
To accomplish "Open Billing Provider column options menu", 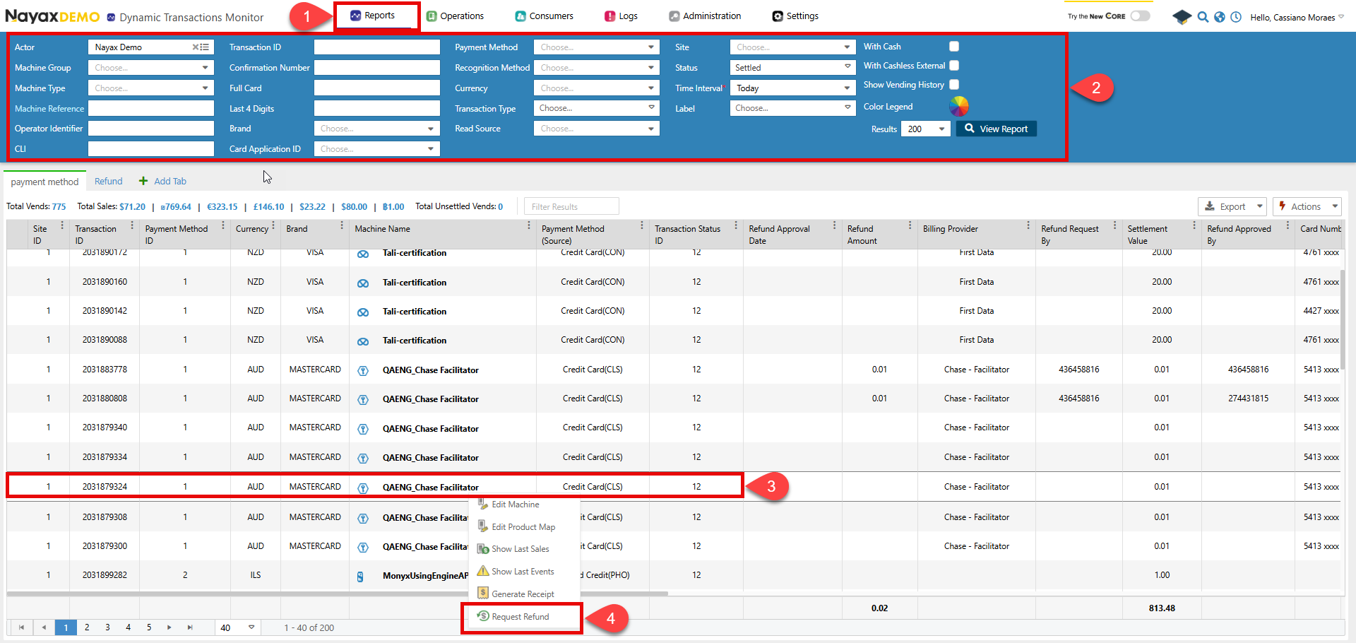I will 1028,226.
